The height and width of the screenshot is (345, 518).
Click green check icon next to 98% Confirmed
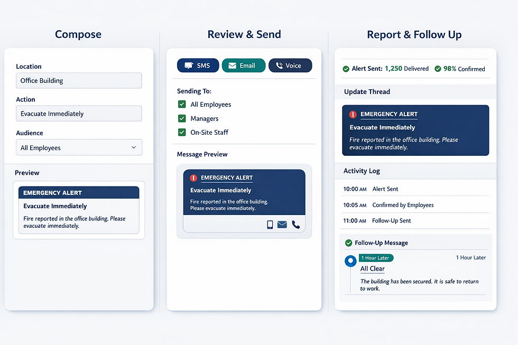pos(438,69)
